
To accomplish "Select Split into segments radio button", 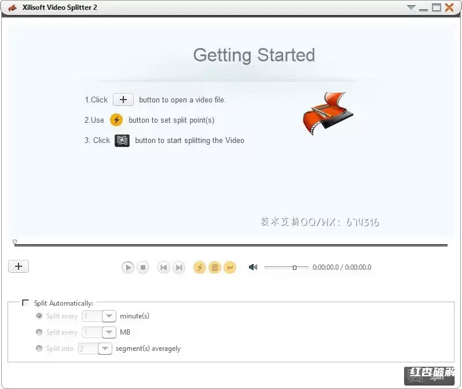I will (39, 348).
